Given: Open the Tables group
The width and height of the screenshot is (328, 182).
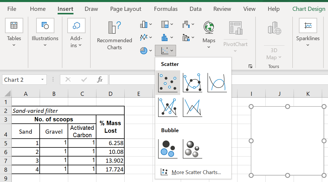Looking at the screenshot, I should point(14,32).
